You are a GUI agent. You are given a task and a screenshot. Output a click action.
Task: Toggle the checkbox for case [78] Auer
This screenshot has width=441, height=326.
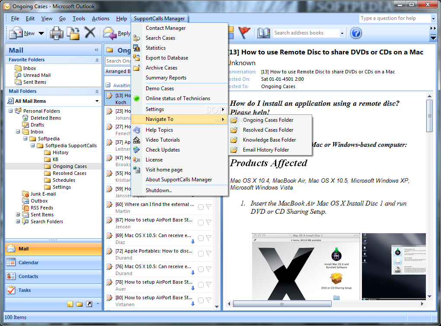pyautogui.click(x=201, y=285)
